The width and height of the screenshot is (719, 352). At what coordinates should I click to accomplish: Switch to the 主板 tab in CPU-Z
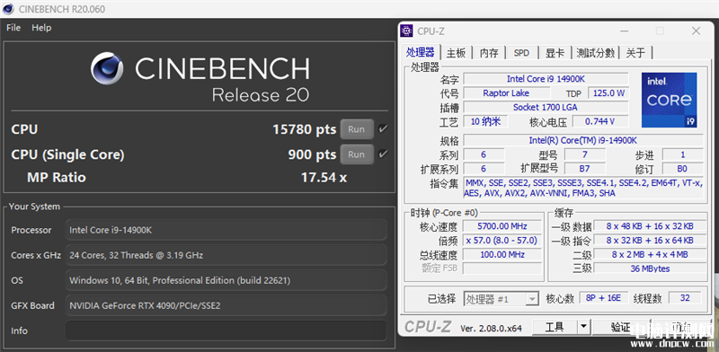pos(456,53)
